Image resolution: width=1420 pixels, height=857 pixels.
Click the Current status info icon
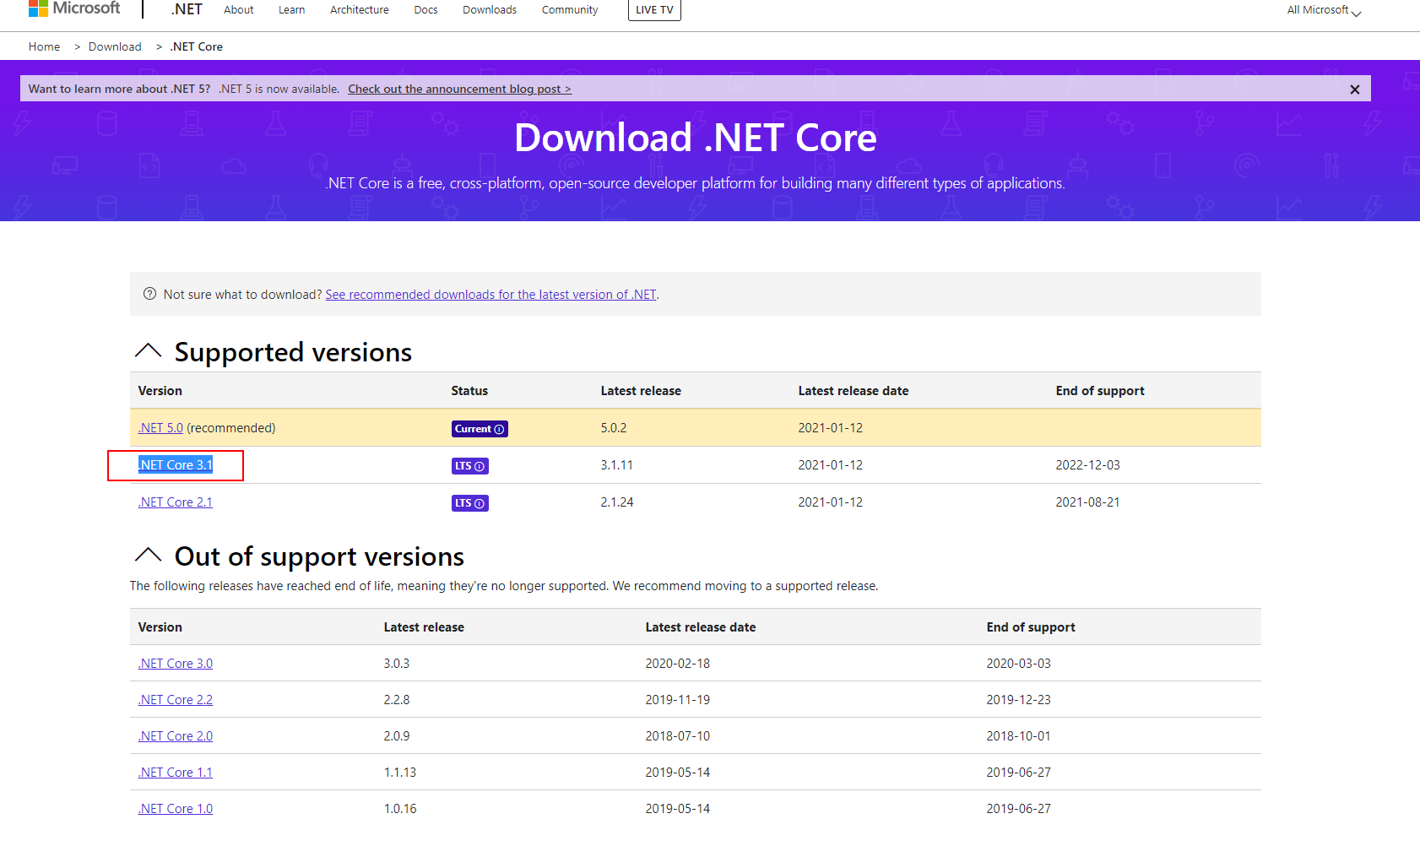(499, 430)
